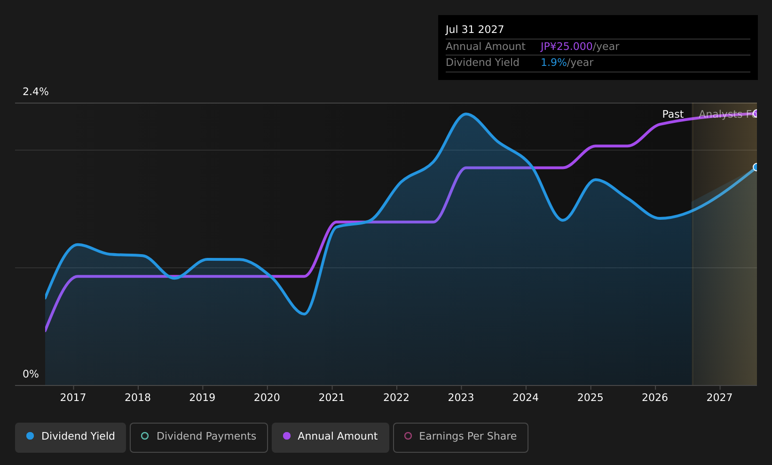The height and width of the screenshot is (465, 772).
Task: Click the JP¥25.000/year tooltip value
Action: pos(580,47)
